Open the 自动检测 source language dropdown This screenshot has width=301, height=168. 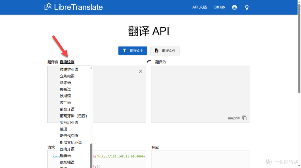67,62
